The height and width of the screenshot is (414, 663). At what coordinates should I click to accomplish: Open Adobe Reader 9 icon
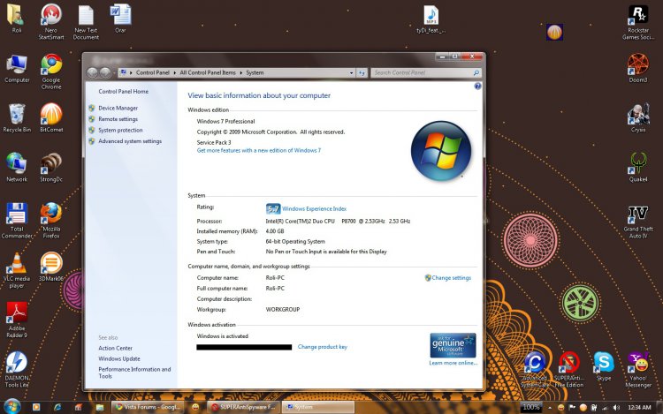[x=17, y=320]
